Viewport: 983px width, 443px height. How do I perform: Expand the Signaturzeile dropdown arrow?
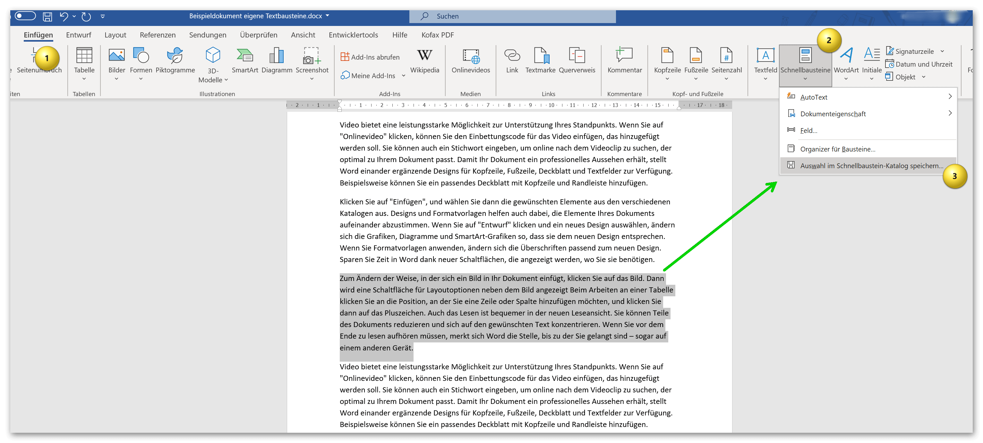point(942,51)
